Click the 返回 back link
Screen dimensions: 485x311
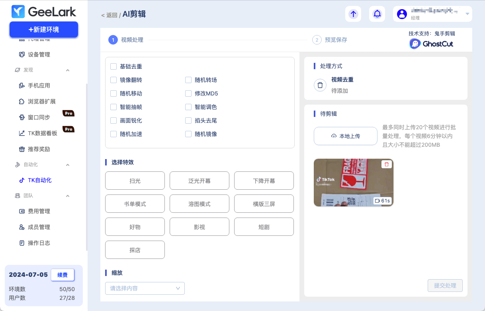point(110,15)
